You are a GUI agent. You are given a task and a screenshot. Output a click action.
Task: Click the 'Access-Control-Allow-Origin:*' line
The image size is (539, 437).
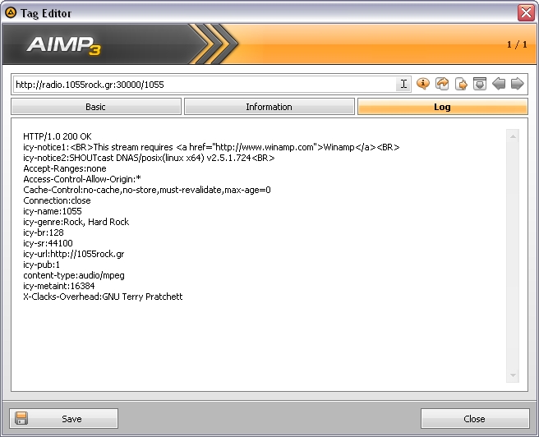pos(82,179)
